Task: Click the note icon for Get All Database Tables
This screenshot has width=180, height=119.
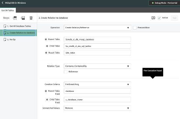Action: point(5,26)
